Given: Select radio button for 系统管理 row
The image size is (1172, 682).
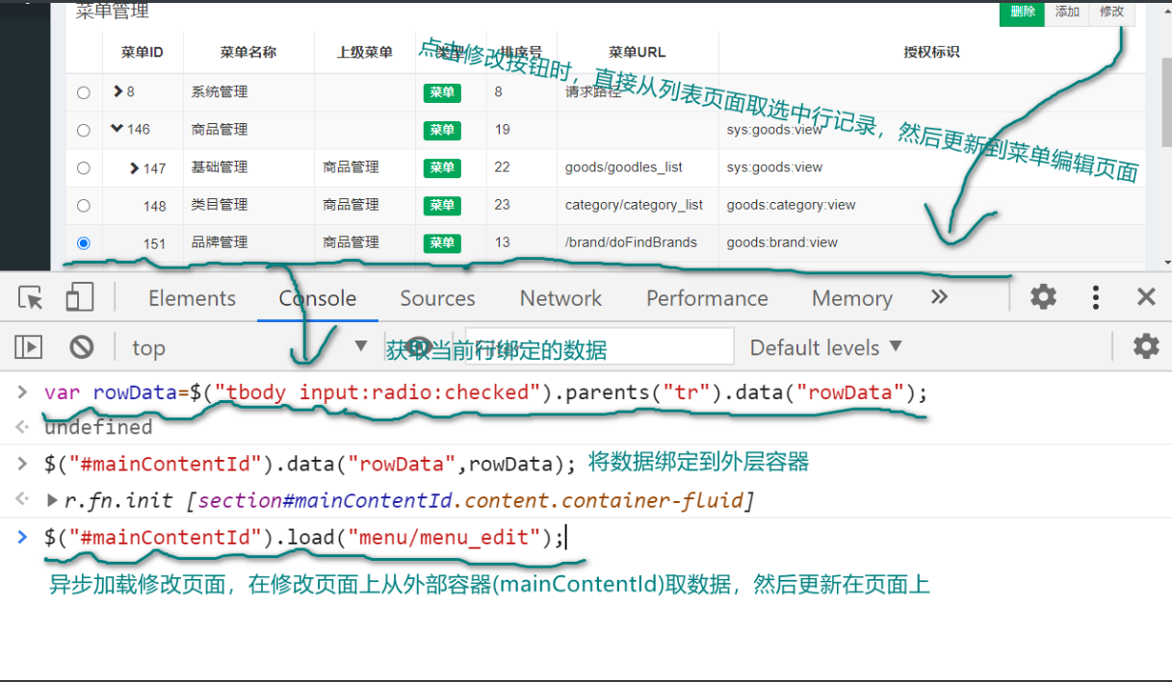Looking at the screenshot, I should 84,92.
